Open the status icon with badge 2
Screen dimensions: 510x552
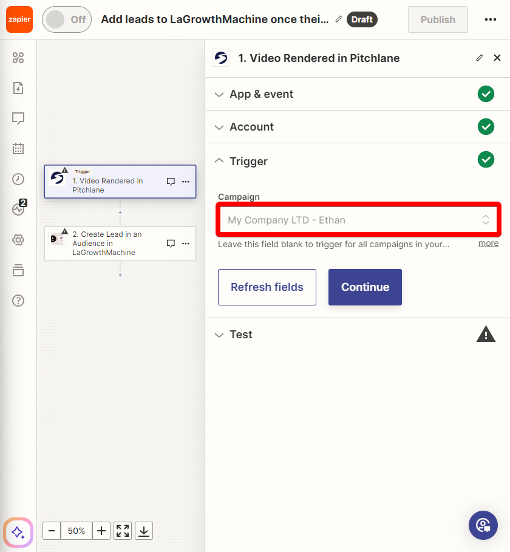pyautogui.click(x=19, y=208)
